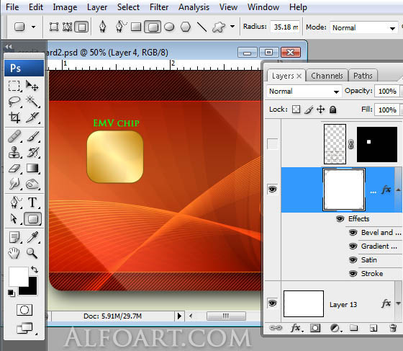Hide the Layer 13 visibility eye
The height and width of the screenshot is (351, 403).
273,303
